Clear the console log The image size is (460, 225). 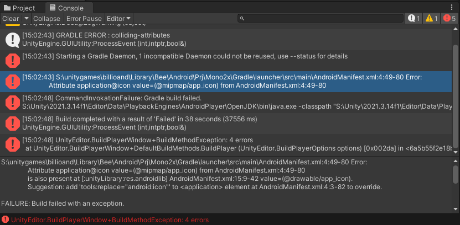pyautogui.click(x=11, y=19)
